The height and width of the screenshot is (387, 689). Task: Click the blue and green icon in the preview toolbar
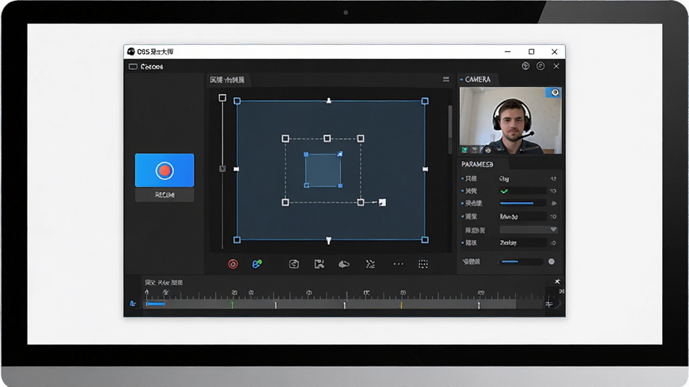(x=256, y=263)
